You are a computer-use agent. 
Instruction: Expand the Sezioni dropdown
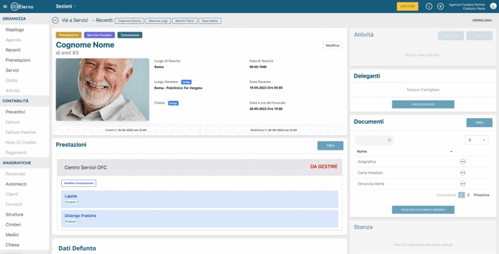click(x=66, y=6)
